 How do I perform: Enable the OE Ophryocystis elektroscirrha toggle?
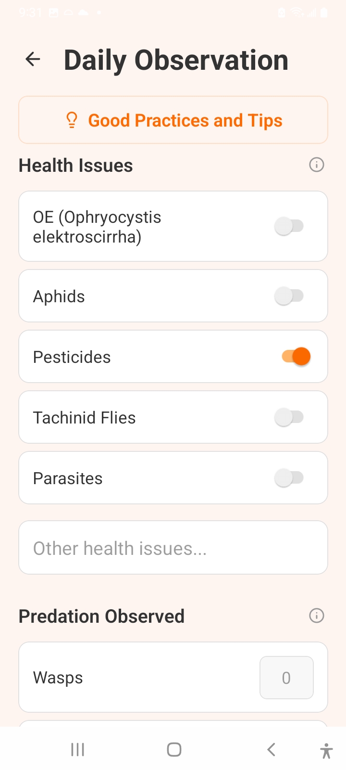pos(289,226)
